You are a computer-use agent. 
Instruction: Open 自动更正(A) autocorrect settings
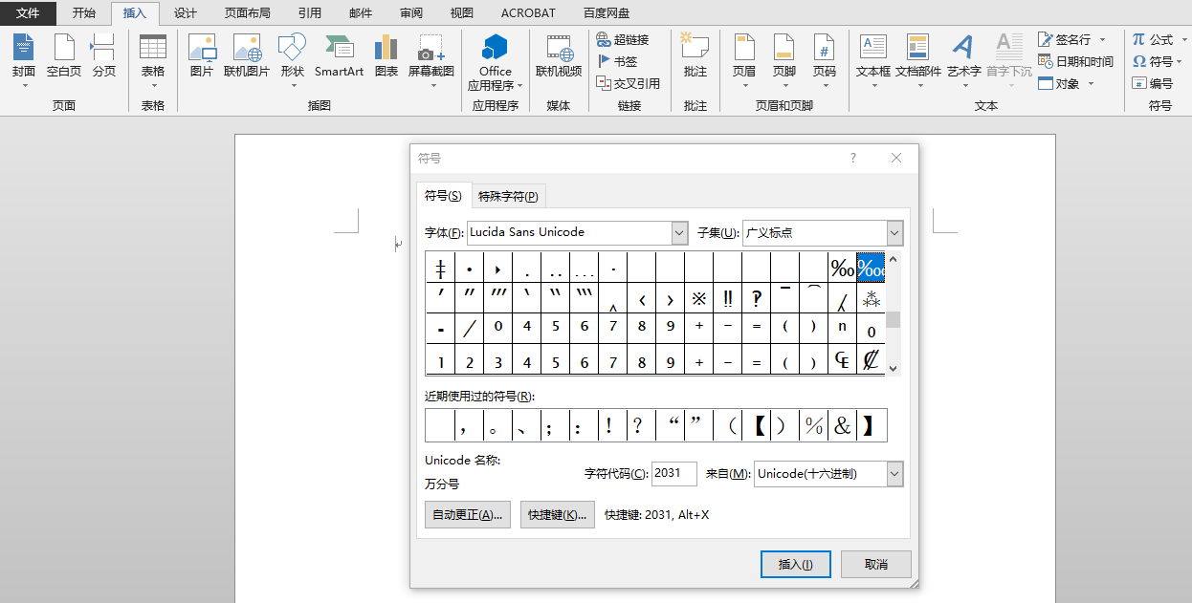[x=467, y=514]
